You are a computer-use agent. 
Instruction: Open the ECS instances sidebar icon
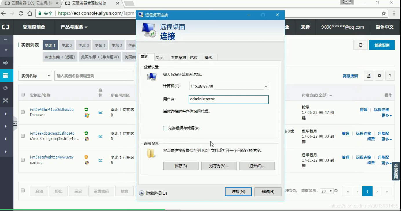click(x=6, y=76)
